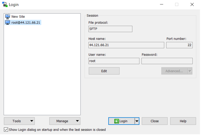Click the 'File protocol:' label

point(98,23)
